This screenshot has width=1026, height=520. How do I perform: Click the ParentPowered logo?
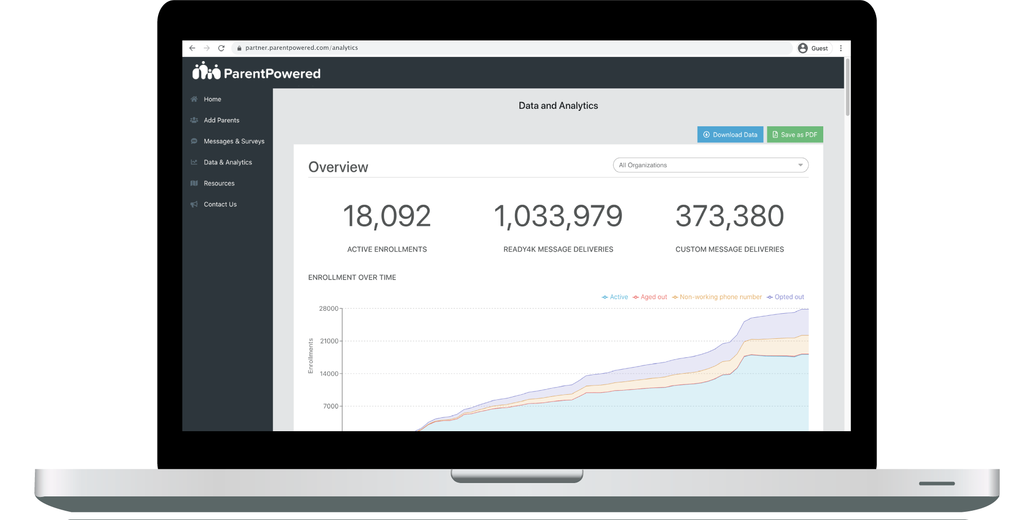click(256, 72)
